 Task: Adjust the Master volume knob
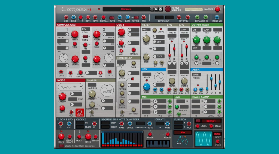tap(217, 9)
